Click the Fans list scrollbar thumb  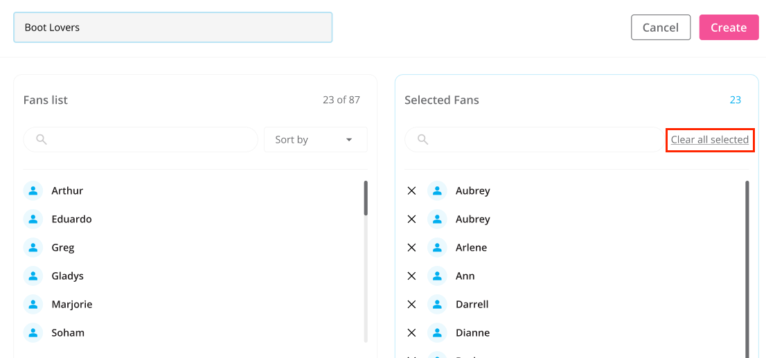(366, 198)
